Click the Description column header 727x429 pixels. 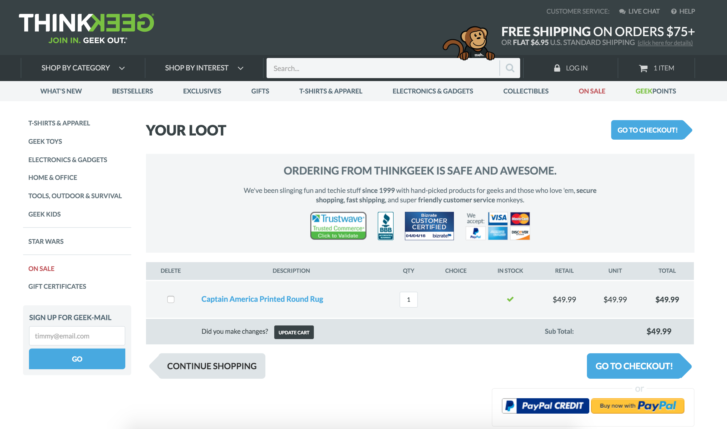291,271
